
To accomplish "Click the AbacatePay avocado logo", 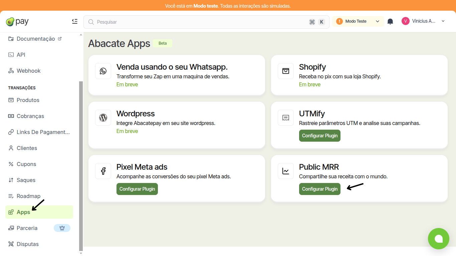I will click(x=10, y=21).
